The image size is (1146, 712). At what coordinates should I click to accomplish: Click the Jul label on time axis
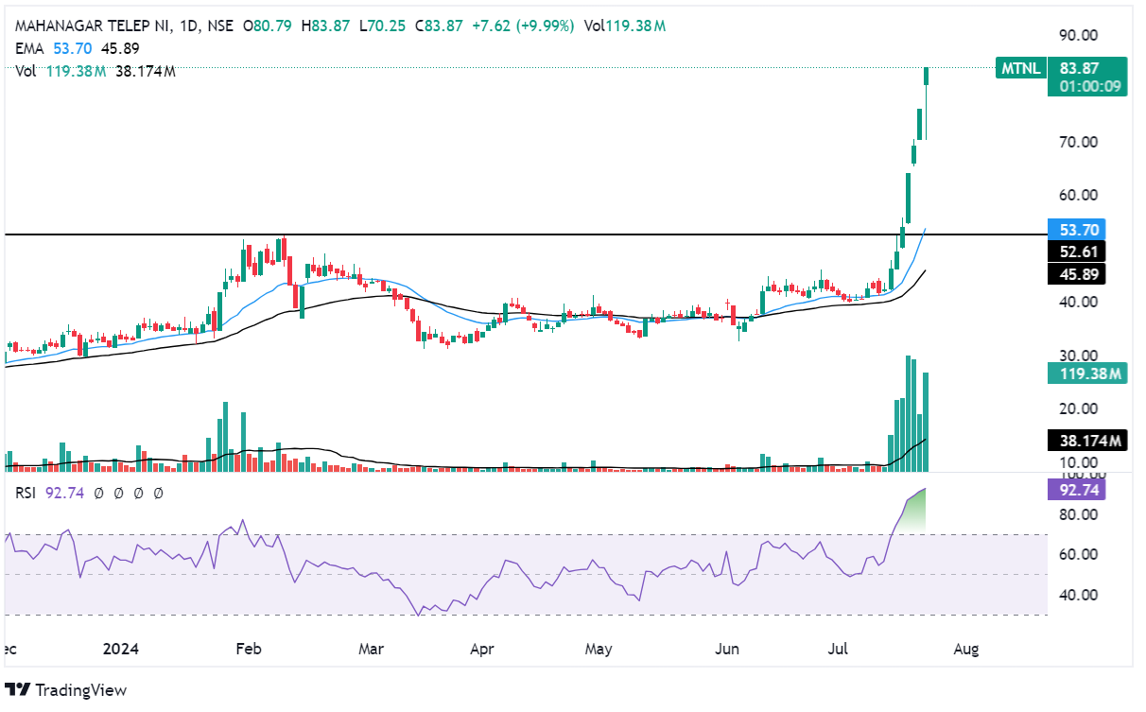click(x=838, y=650)
